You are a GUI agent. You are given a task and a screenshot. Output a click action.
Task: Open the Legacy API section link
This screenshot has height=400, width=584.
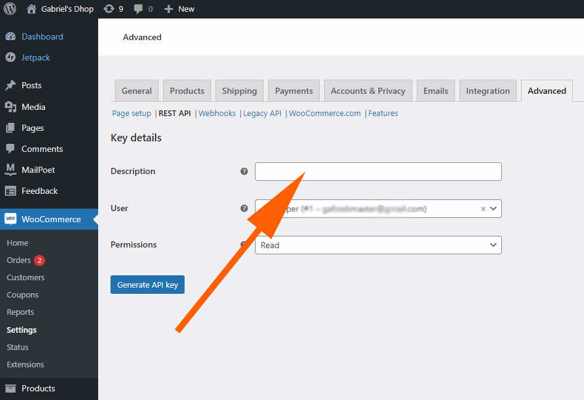(x=262, y=113)
